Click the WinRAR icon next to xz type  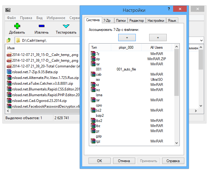point(93,84)
